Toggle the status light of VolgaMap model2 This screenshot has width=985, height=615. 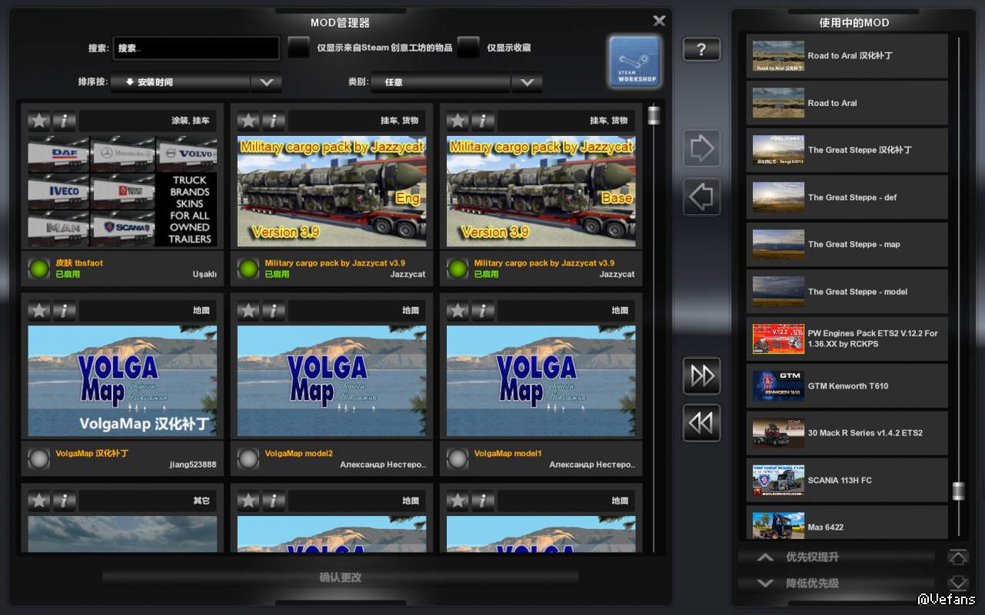pos(248,458)
